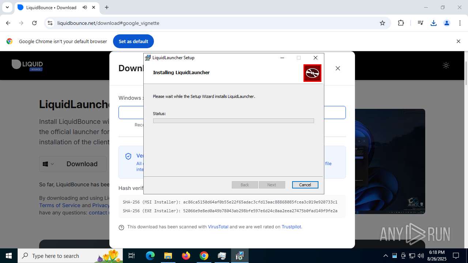Go back in Chrome

click(x=8, y=23)
